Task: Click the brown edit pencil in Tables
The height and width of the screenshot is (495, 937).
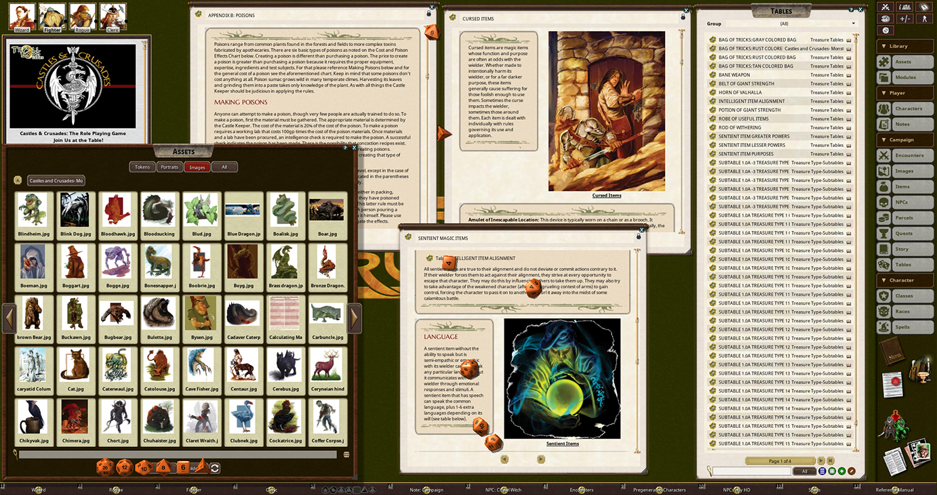Action: tap(852, 471)
